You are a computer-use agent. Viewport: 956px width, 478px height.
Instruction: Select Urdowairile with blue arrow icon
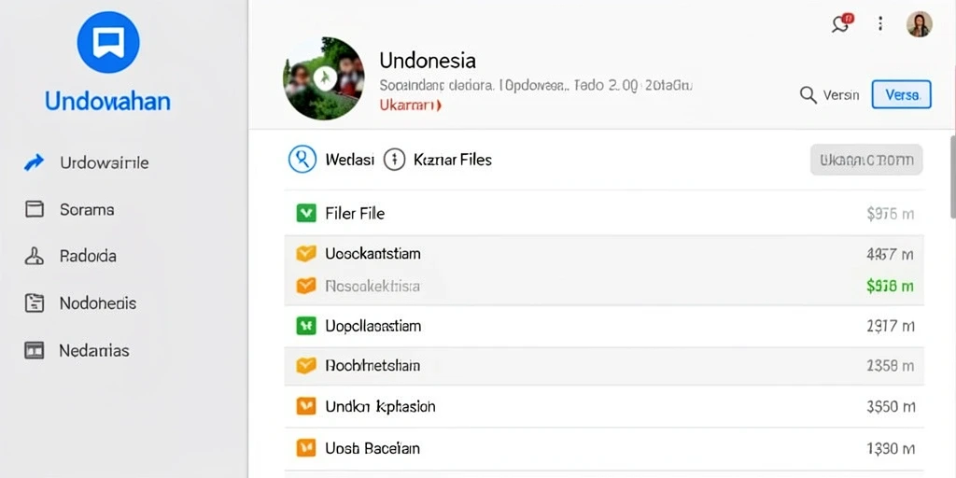[x=86, y=162]
